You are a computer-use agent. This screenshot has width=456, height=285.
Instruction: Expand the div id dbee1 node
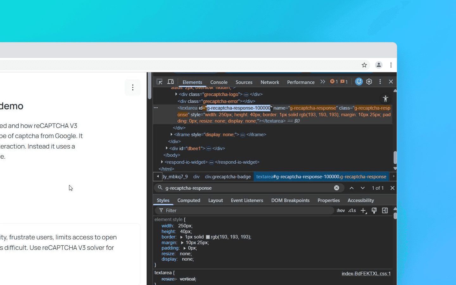coord(167,148)
